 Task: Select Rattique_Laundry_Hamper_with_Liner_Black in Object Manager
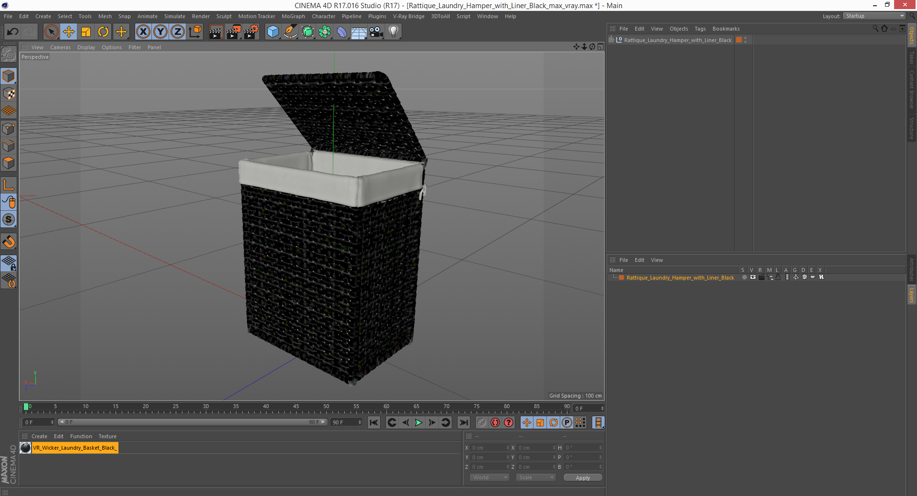(x=678, y=40)
